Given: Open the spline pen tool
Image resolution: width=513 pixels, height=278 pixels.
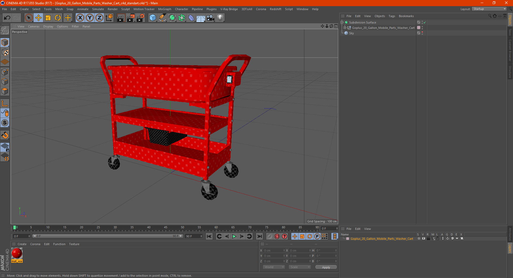Looking at the screenshot, I should pyautogui.click(x=162, y=18).
